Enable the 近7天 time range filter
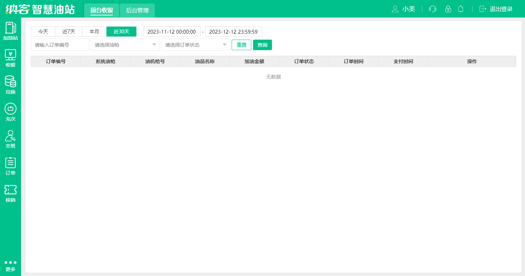525x276 pixels. pyautogui.click(x=68, y=32)
